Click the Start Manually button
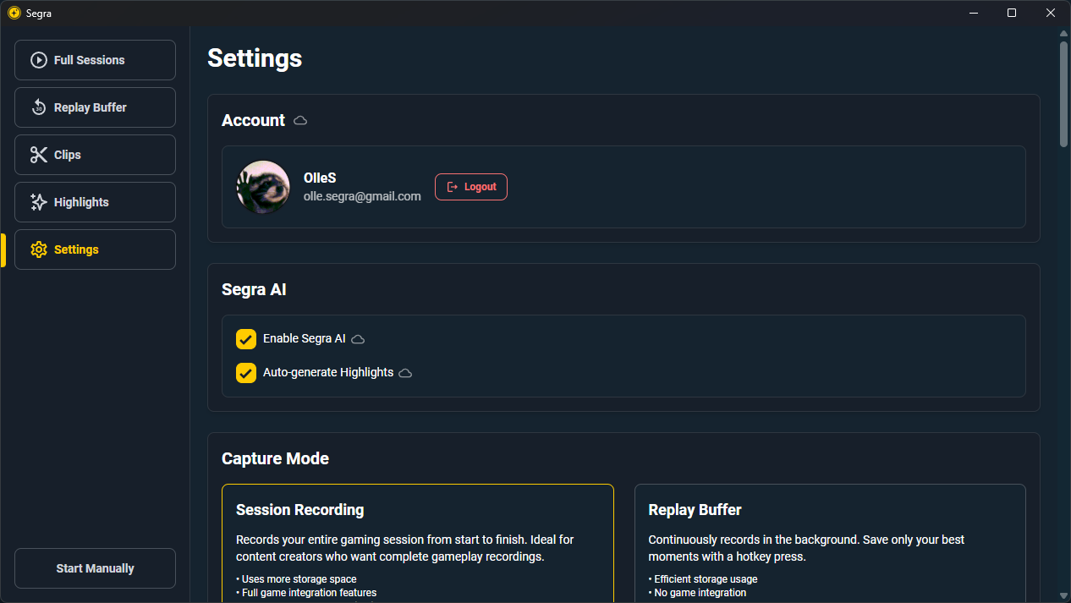This screenshot has height=603, width=1071. click(x=95, y=568)
